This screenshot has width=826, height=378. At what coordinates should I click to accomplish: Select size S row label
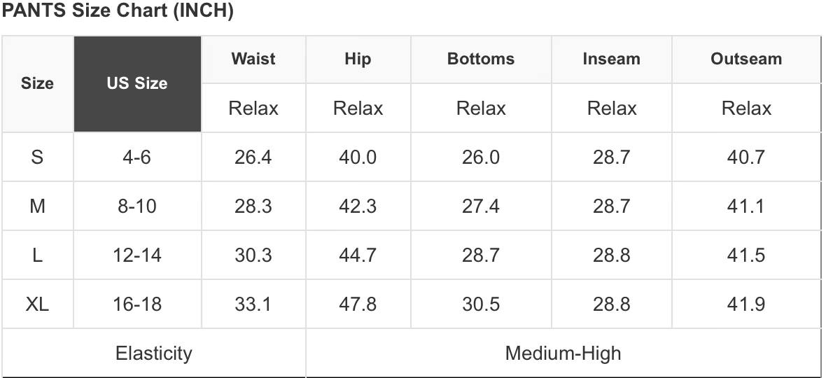(x=37, y=157)
